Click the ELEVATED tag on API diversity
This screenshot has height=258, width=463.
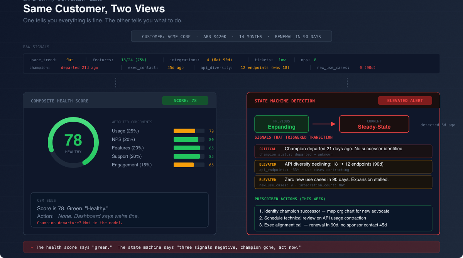(x=268, y=164)
